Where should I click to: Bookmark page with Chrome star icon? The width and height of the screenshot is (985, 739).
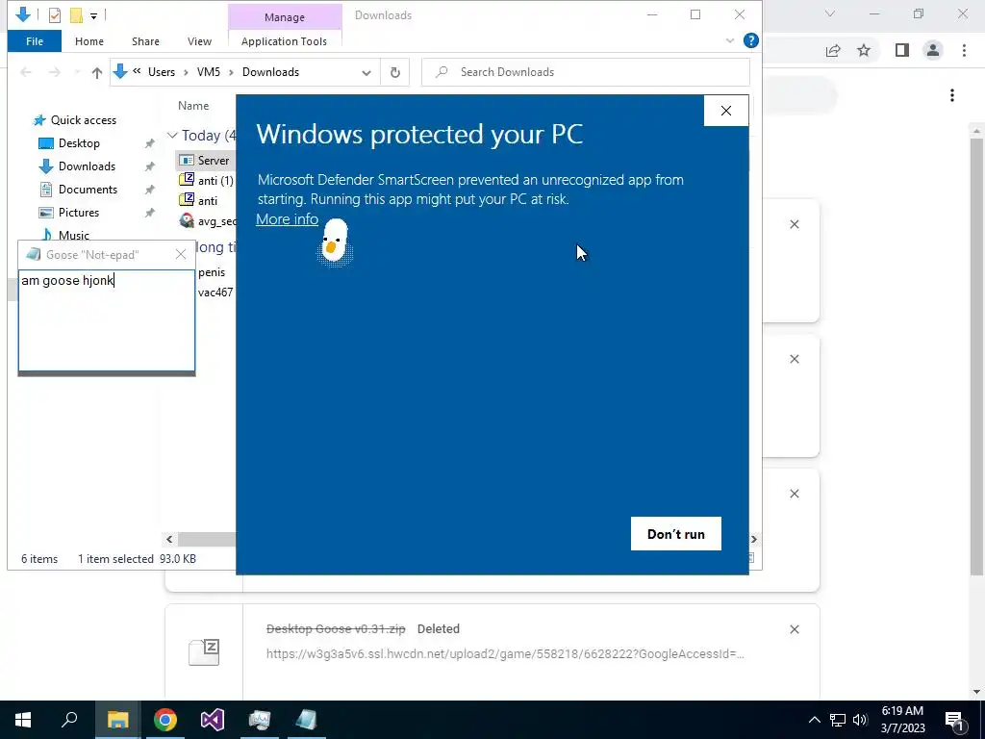[865, 50]
